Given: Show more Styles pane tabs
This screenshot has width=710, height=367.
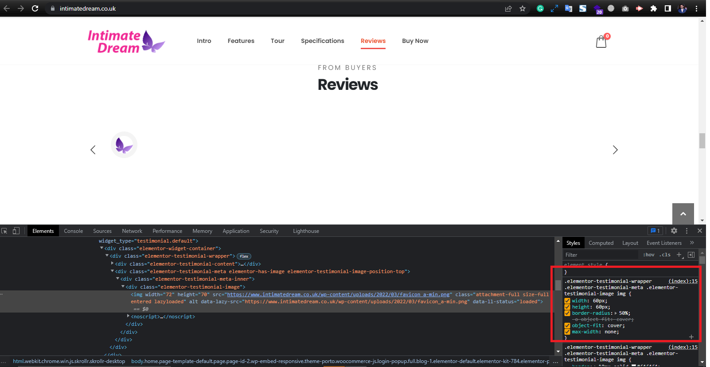Looking at the screenshot, I should [692, 243].
